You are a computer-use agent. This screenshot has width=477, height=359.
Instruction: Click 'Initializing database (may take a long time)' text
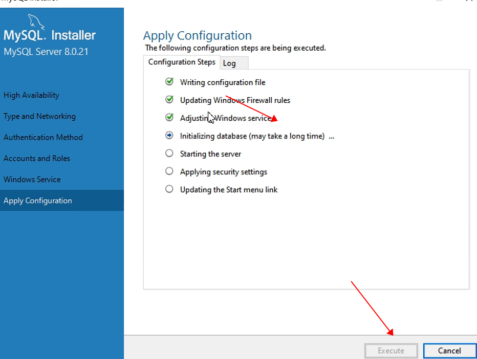[x=252, y=136]
